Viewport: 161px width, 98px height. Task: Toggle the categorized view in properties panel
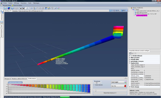point(130,53)
